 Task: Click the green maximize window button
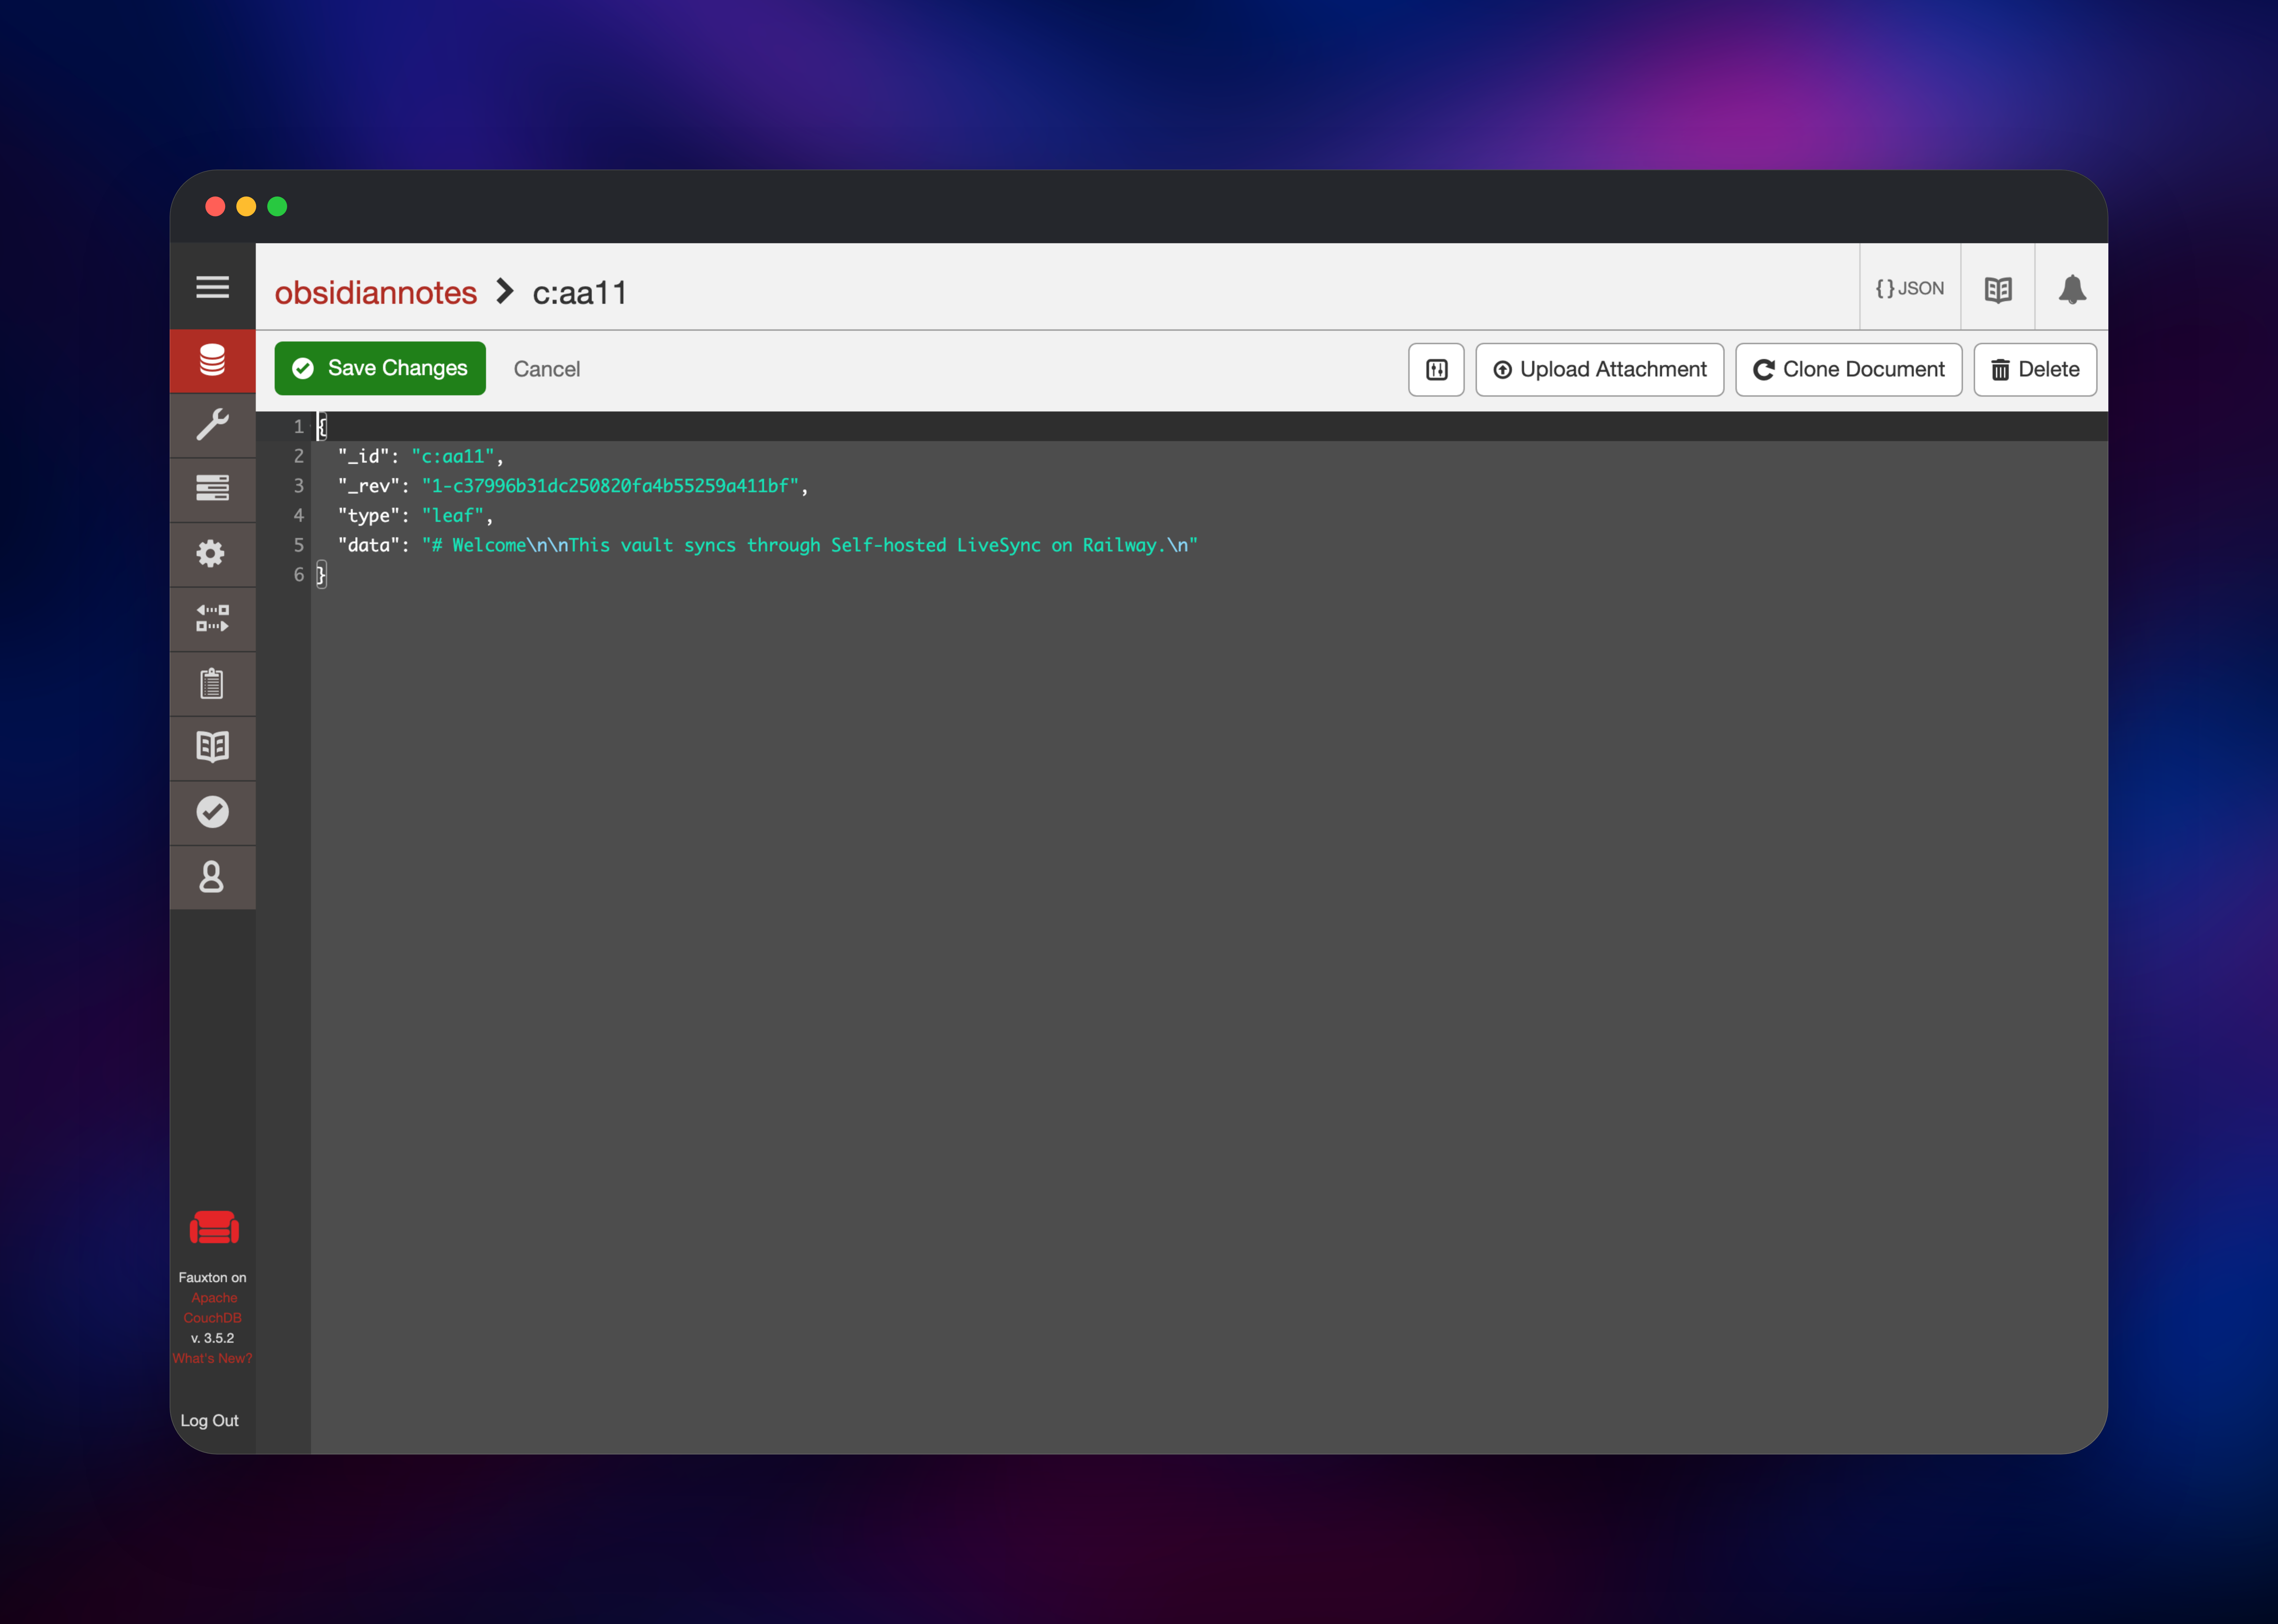(x=277, y=206)
